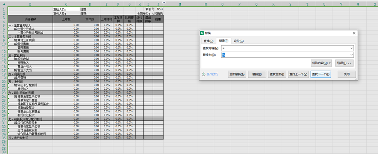Open the 操作技巧 link
The width and height of the screenshot is (378, 154).
click(x=212, y=74)
